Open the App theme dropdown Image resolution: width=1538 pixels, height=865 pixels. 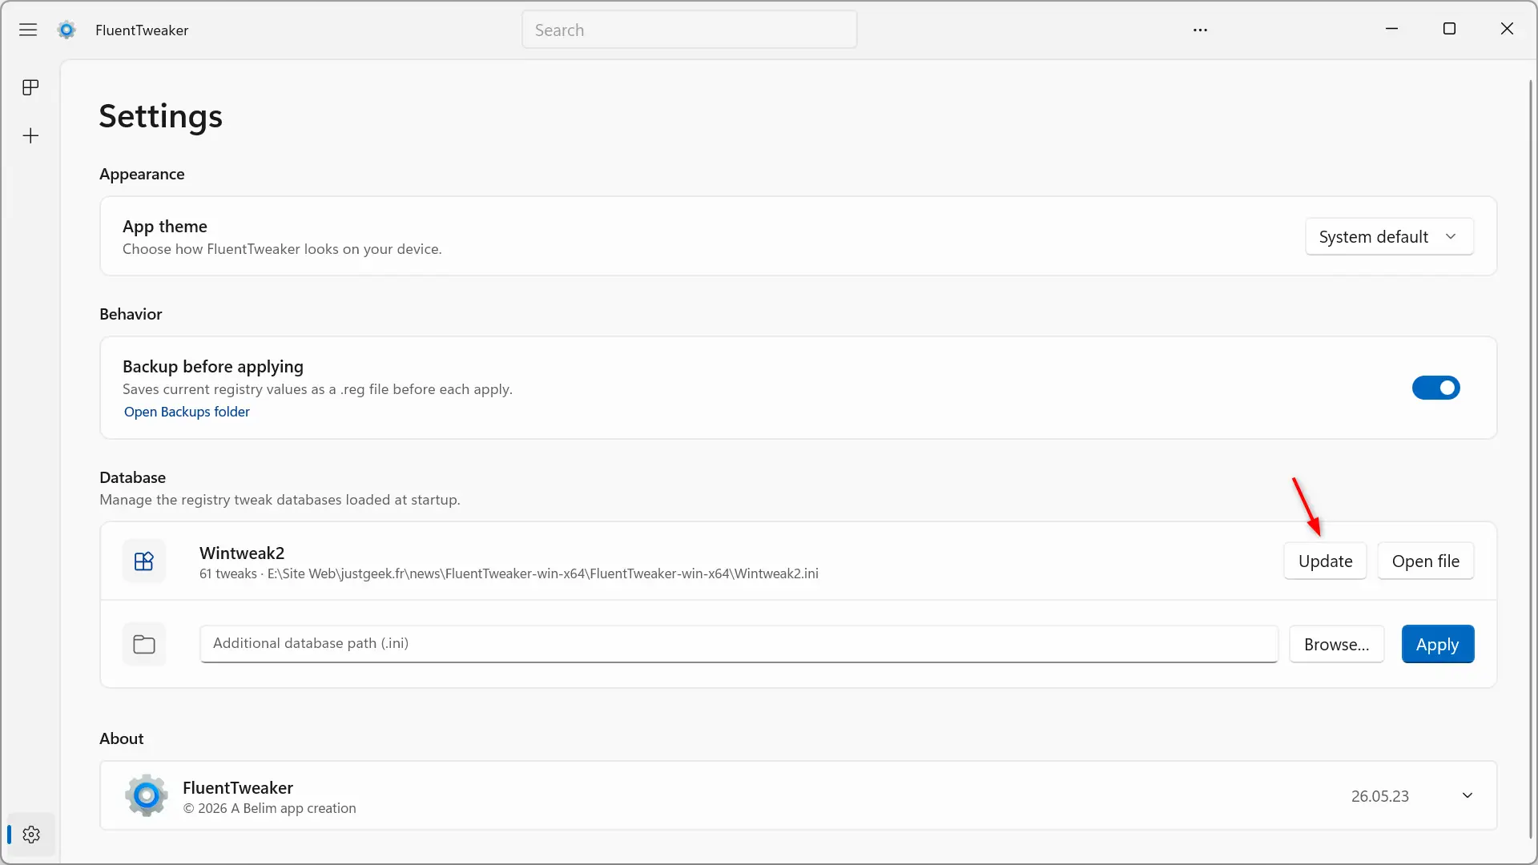coord(1389,236)
